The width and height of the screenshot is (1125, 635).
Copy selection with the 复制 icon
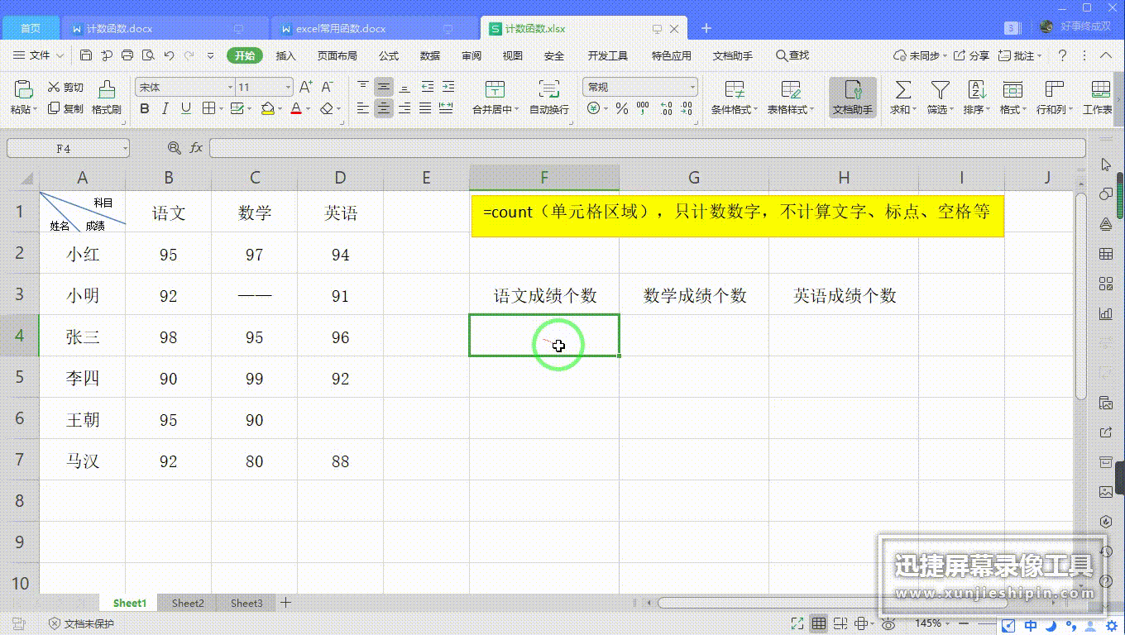tap(54, 108)
